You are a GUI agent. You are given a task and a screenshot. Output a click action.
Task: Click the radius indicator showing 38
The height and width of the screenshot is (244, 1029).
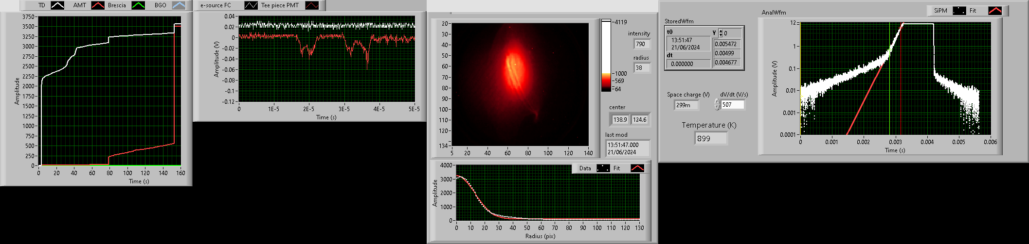(642, 68)
